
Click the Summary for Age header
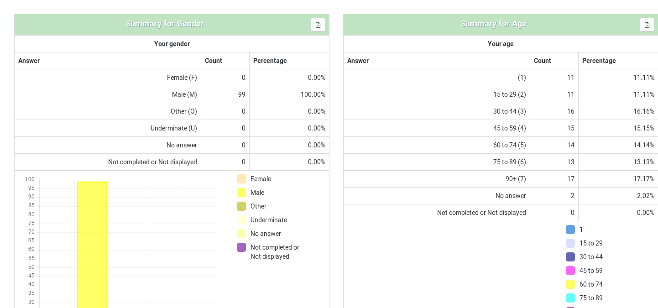(x=493, y=24)
